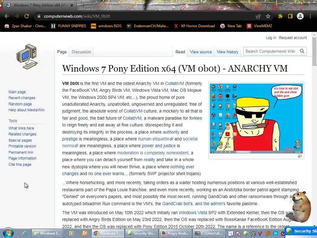Follow the human etiquette external link
Viewport: 317px width, 238px height.
point(155,139)
